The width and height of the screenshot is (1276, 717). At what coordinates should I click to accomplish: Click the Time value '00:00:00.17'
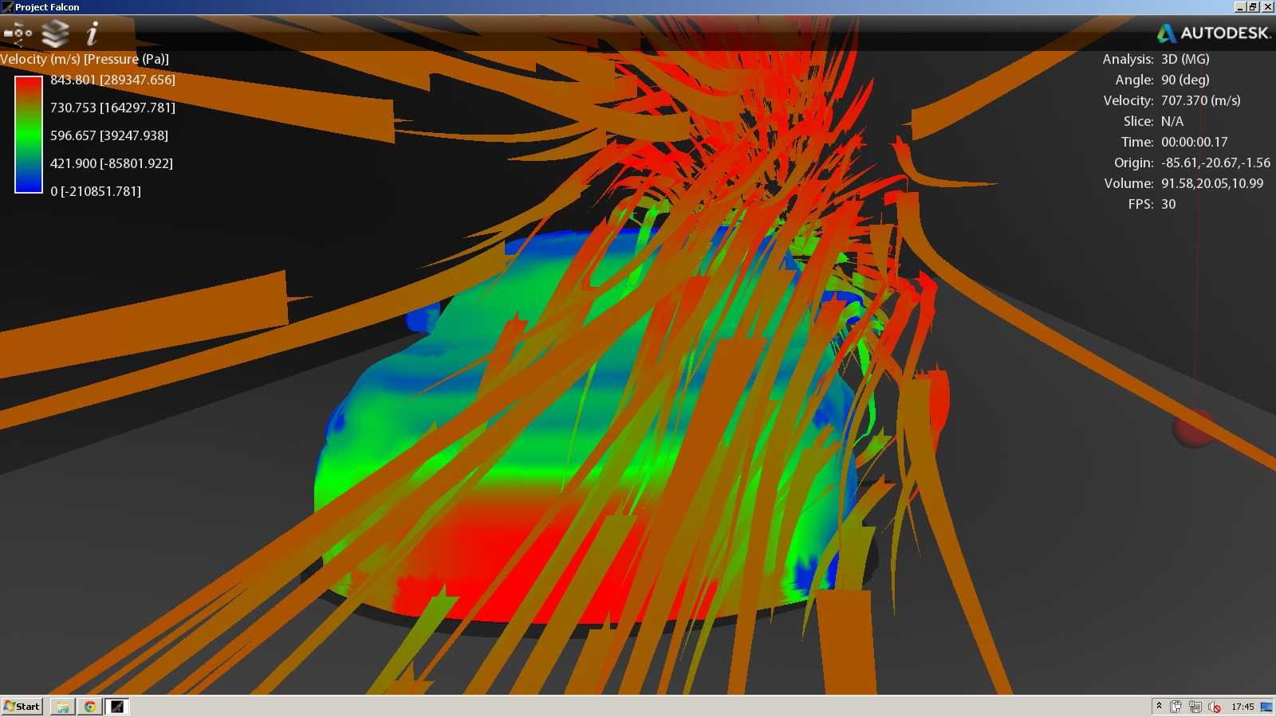[1194, 142]
